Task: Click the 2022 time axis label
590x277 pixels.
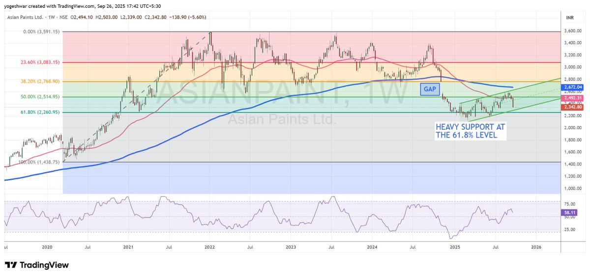Action: point(210,248)
